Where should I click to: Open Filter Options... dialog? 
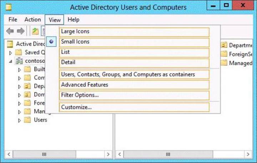click(x=80, y=95)
